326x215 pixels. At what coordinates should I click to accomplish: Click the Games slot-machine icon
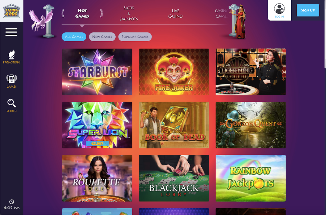coord(12,79)
